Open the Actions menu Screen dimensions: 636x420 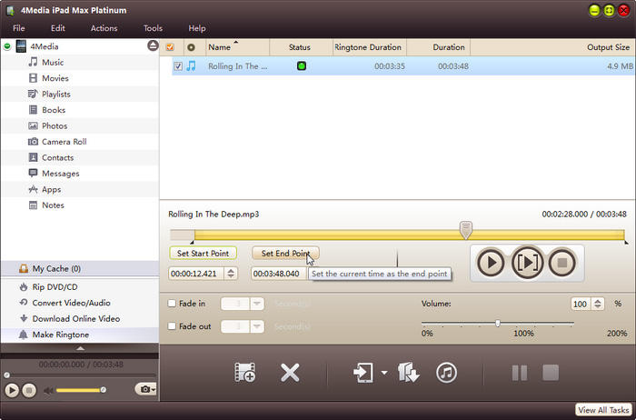(x=104, y=28)
